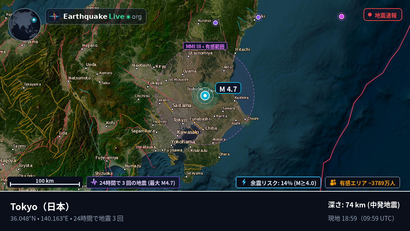
Task: Open the globe minimap thumbnail
Action: click(x=25, y=25)
